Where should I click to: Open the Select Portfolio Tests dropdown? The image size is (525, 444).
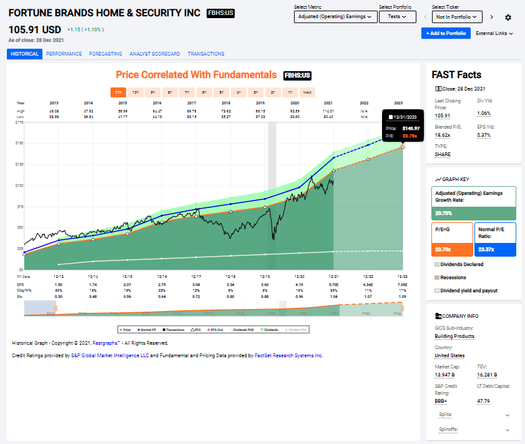point(398,17)
